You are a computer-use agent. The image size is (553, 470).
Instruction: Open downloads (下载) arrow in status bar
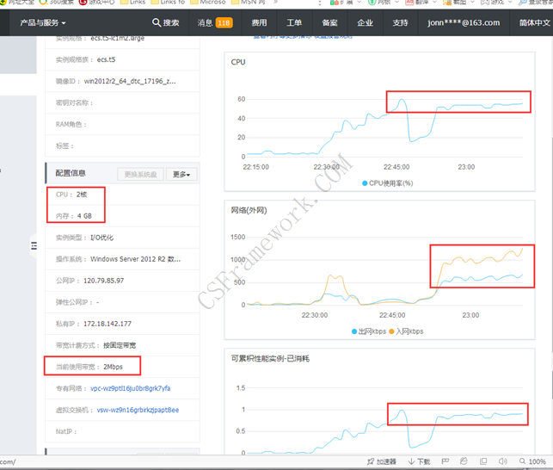411,461
